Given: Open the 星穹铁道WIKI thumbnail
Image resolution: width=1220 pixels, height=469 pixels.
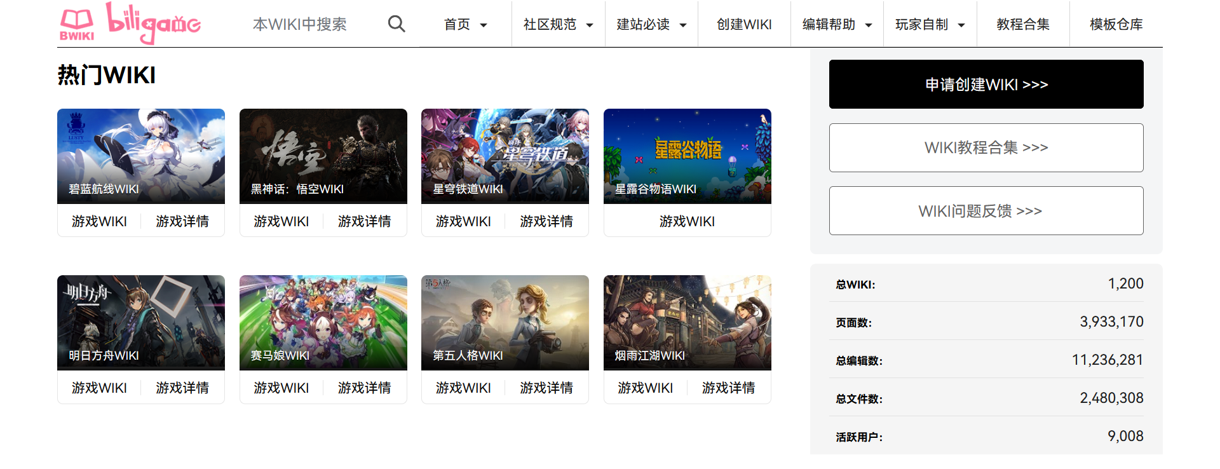Looking at the screenshot, I should coord(505,156).
